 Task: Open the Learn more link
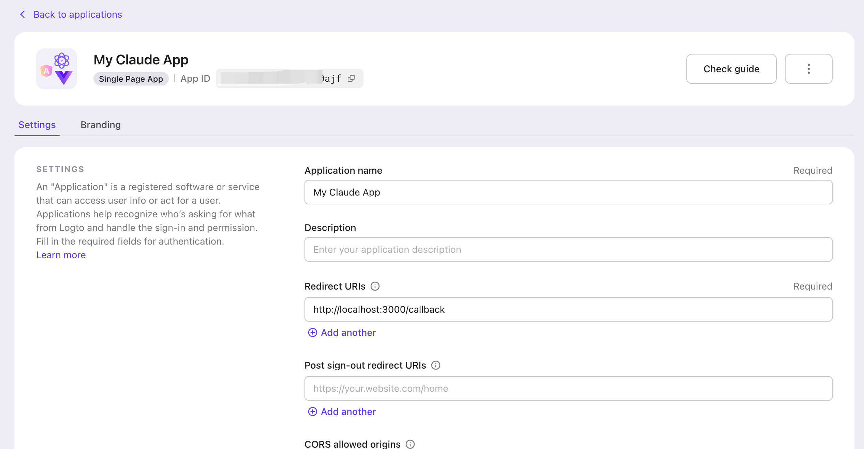(x=61, y=255)
